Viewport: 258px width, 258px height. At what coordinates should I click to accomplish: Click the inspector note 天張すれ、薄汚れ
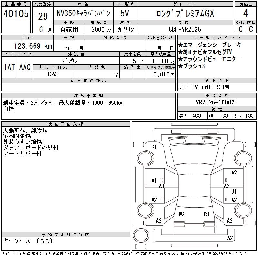click(25, 130)
